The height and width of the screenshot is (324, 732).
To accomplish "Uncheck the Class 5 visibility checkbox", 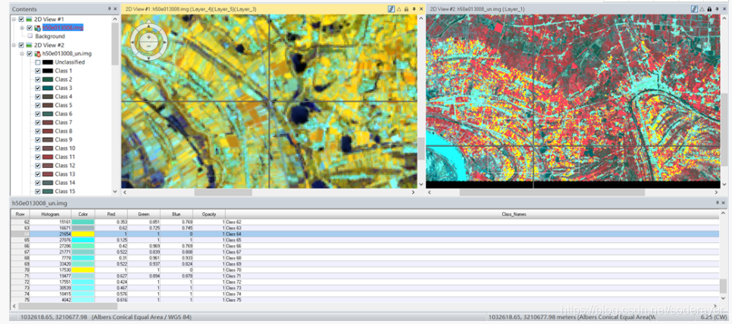I will click(x=38, y=105).
